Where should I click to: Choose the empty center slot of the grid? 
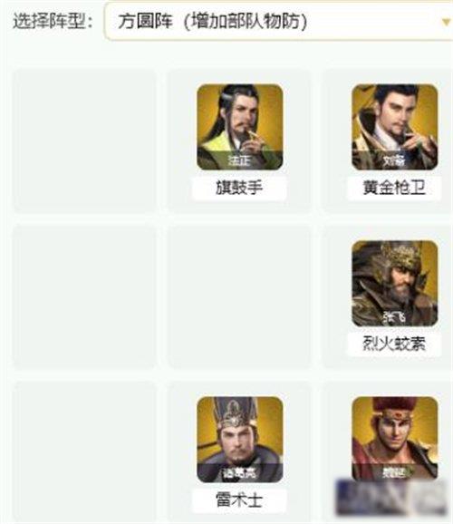[239, 297]
